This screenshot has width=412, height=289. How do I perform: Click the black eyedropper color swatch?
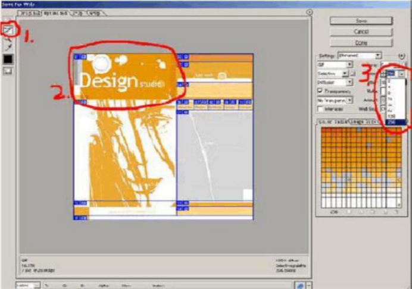[x=9, y=59]
